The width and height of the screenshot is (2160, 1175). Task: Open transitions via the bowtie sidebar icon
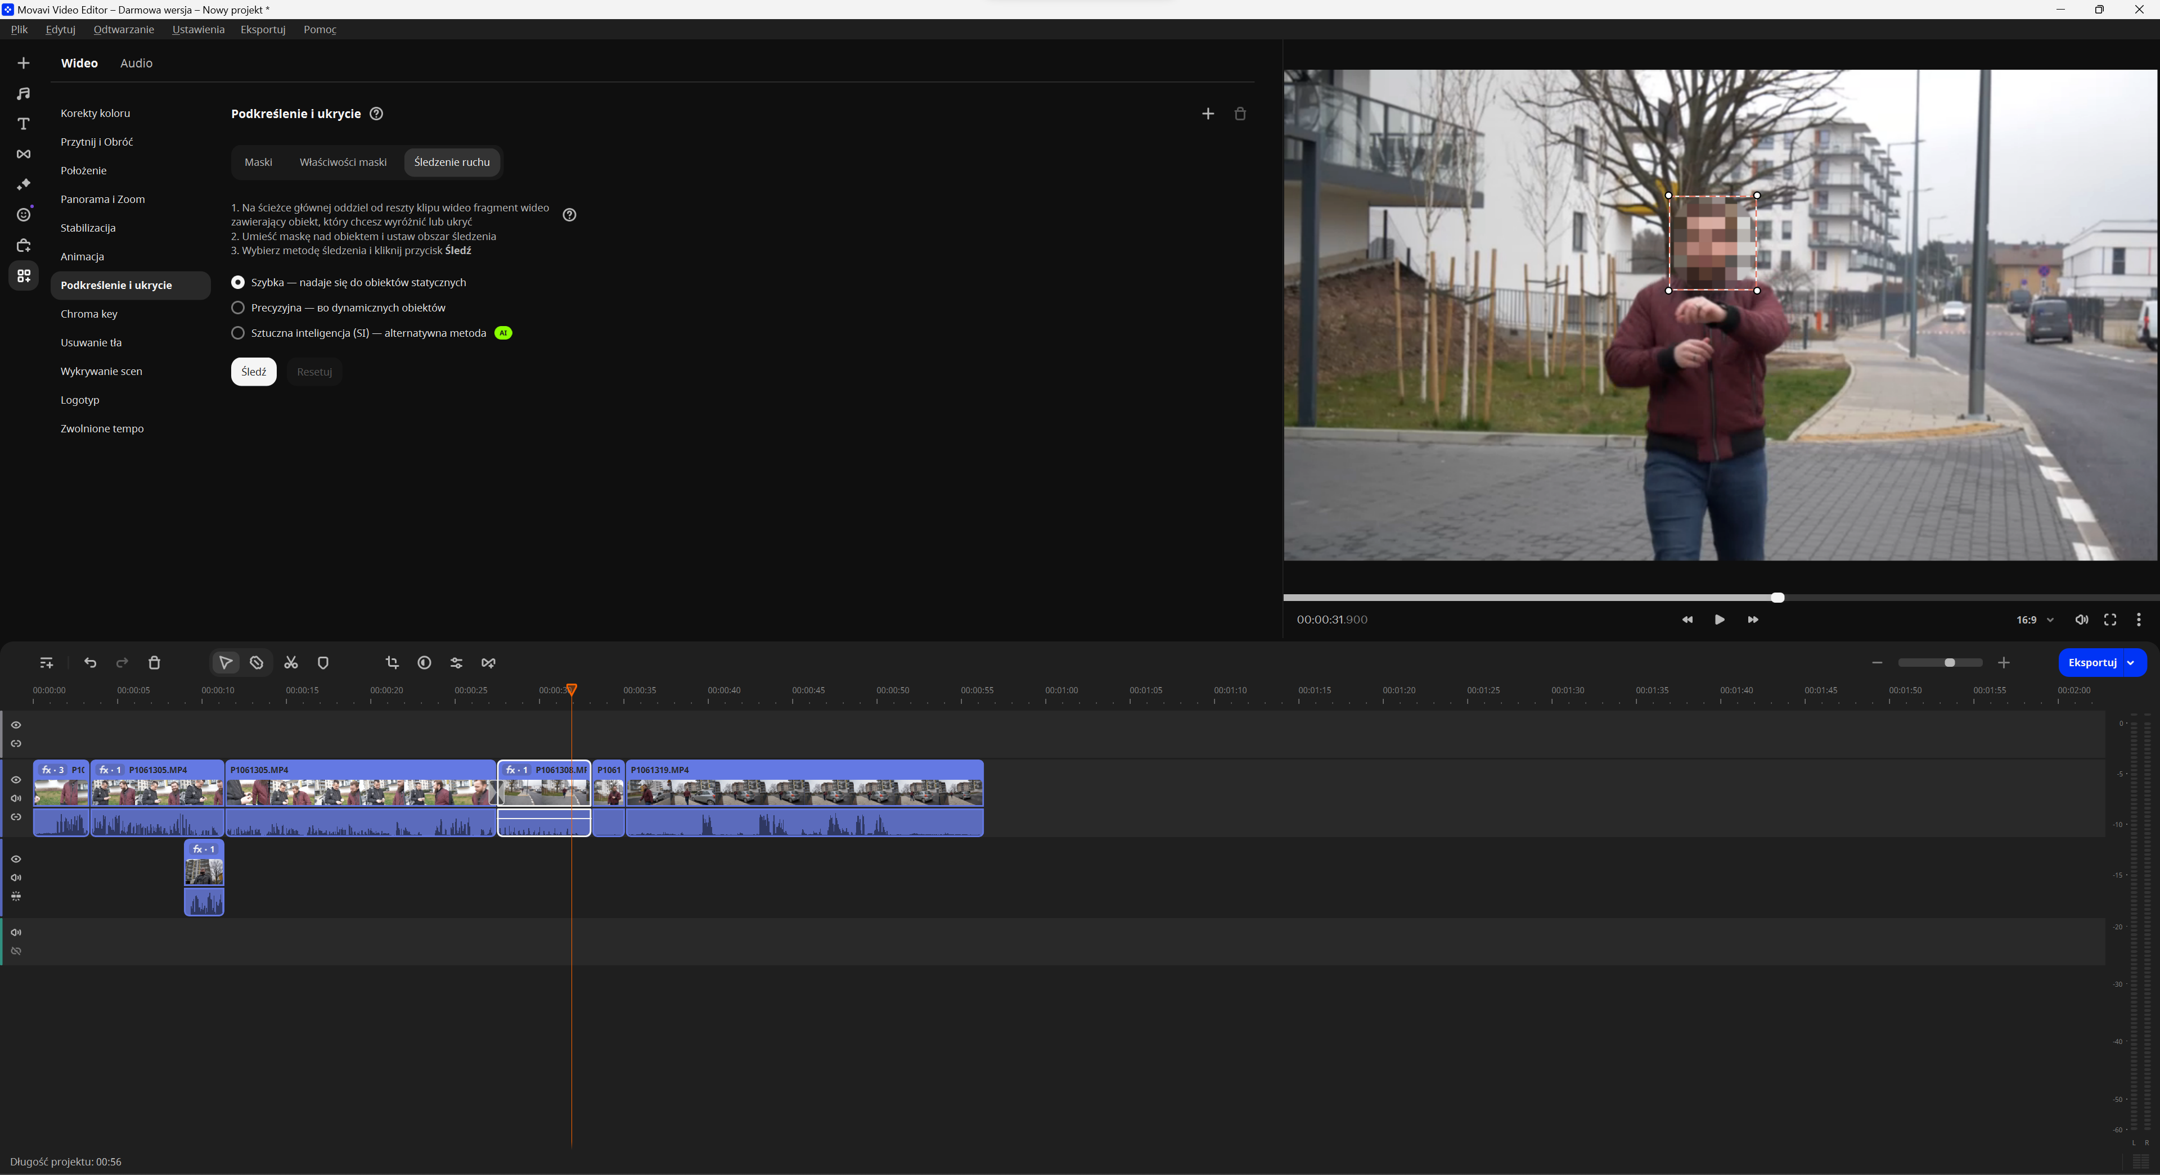tap(24, 154)
